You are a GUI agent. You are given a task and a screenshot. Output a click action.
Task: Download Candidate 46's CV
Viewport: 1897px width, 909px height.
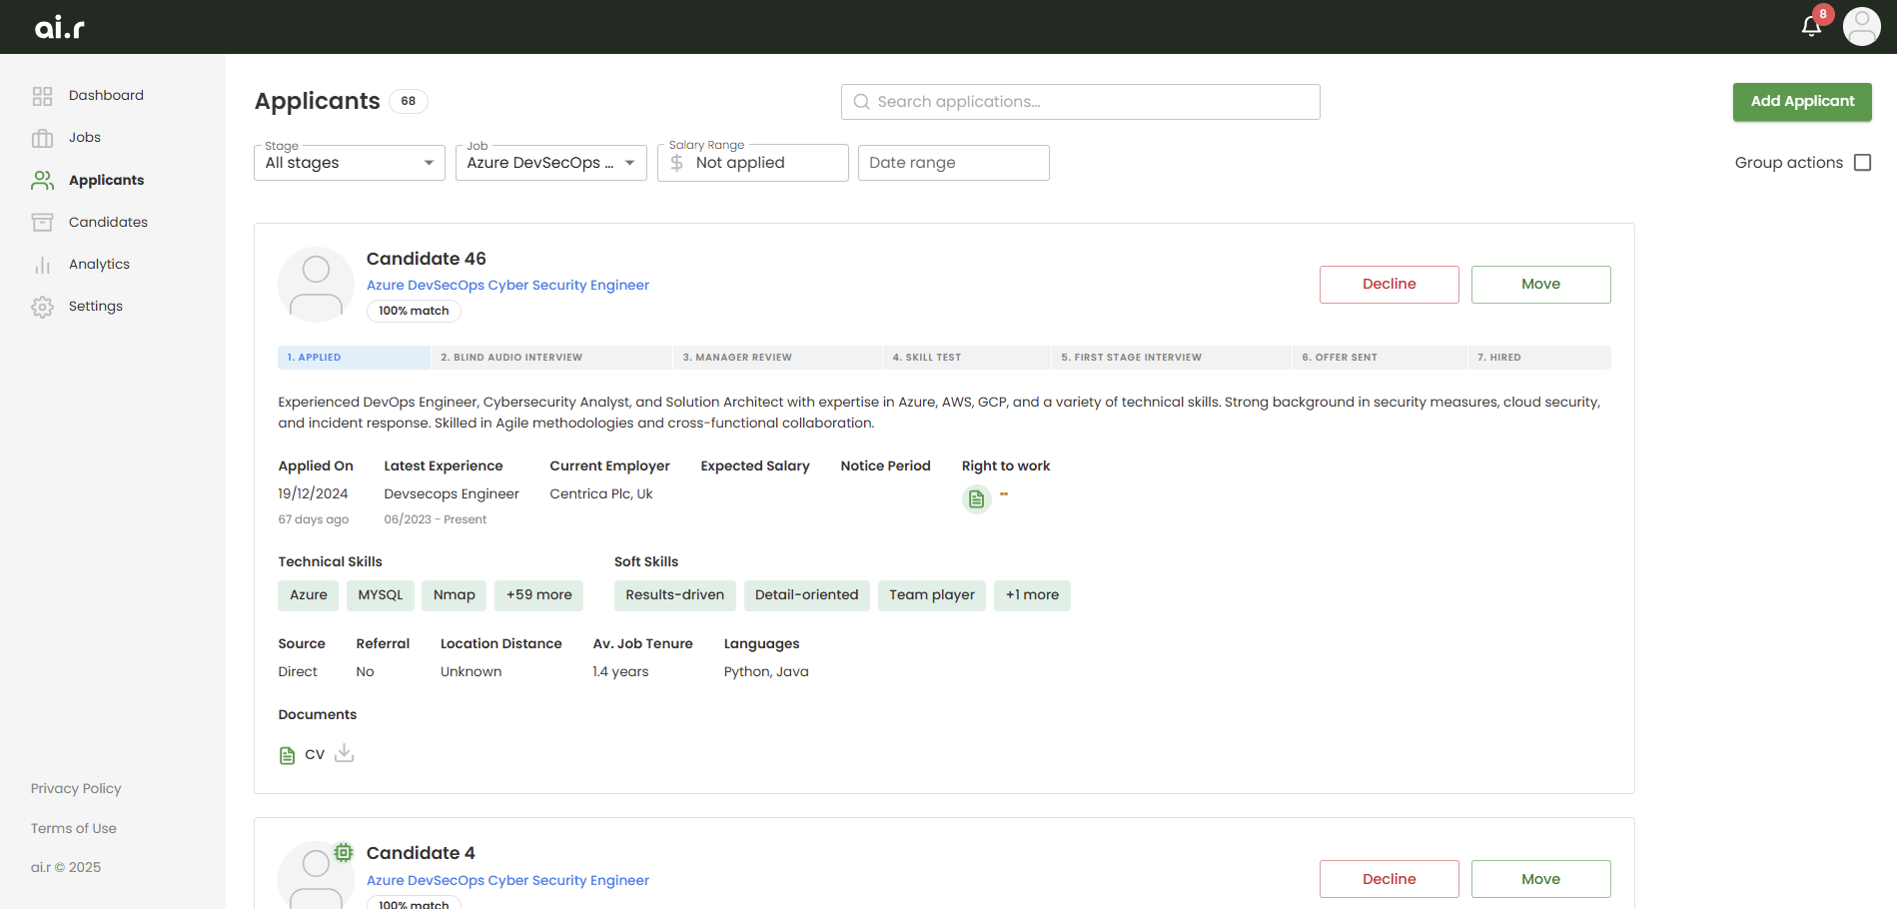coord(344,753)
